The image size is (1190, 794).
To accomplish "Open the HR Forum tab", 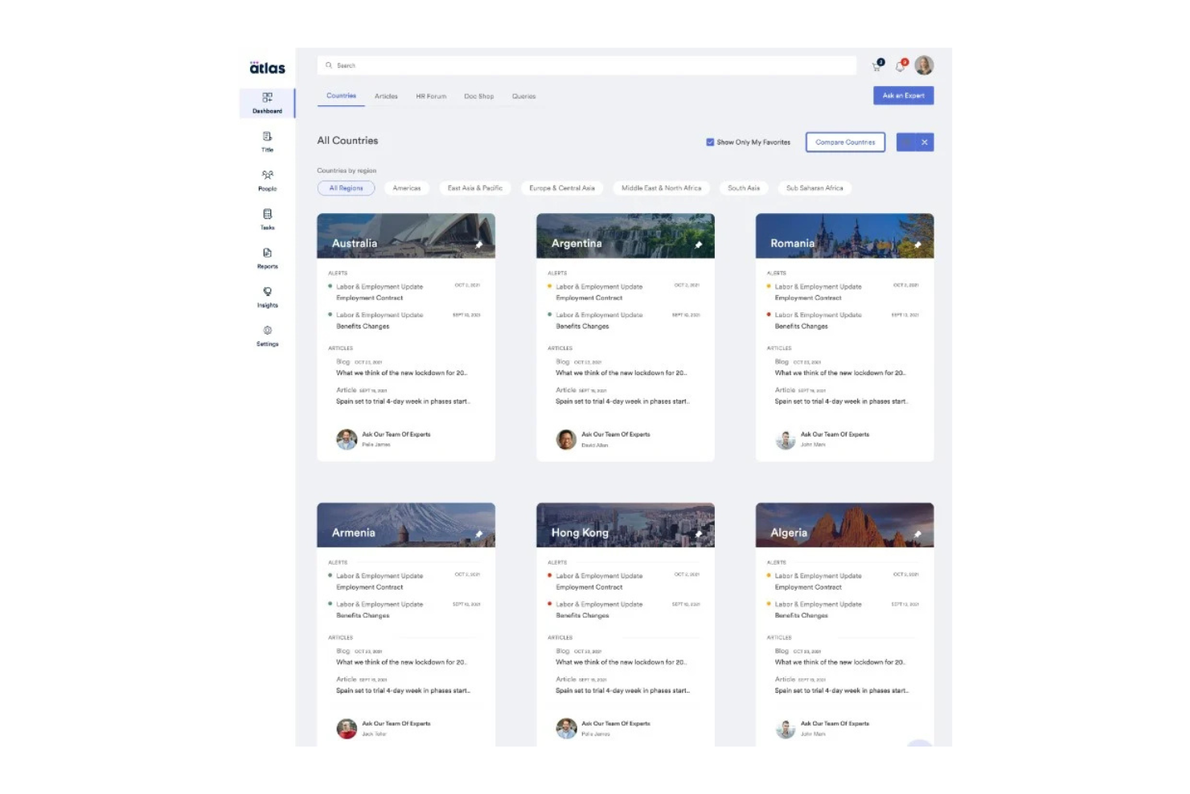I will click(x=431, y=97).
